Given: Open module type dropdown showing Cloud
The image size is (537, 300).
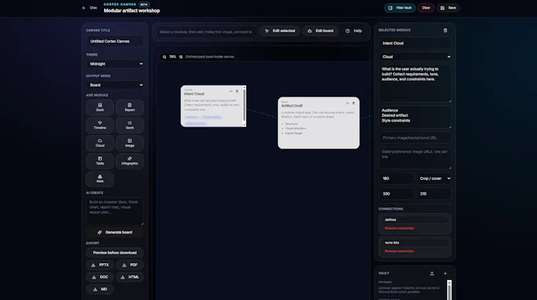Looking at the screenshot, I should [x=415, y=57].
